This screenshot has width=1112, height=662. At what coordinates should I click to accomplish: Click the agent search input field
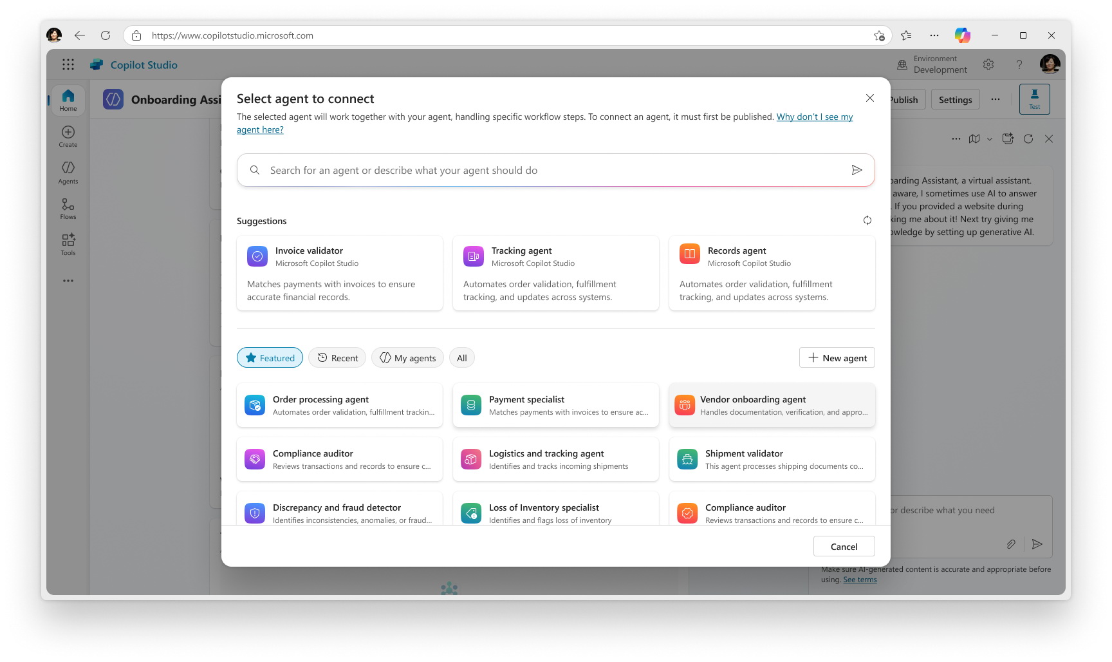pyautogui.click(x=556, y=170)
